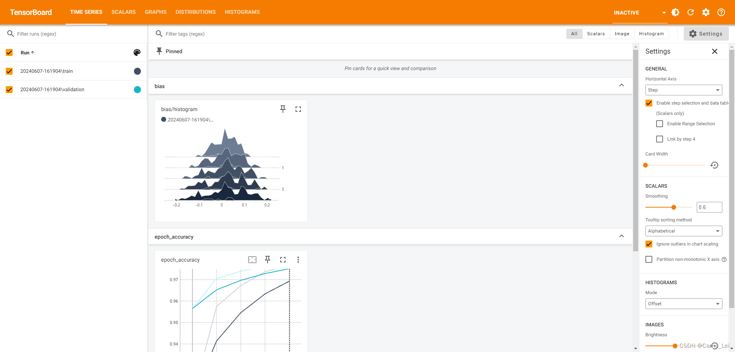The height and width of the screenshot is (352, 735).
Task: Close the Settings side panel
Action: point(715,51)
